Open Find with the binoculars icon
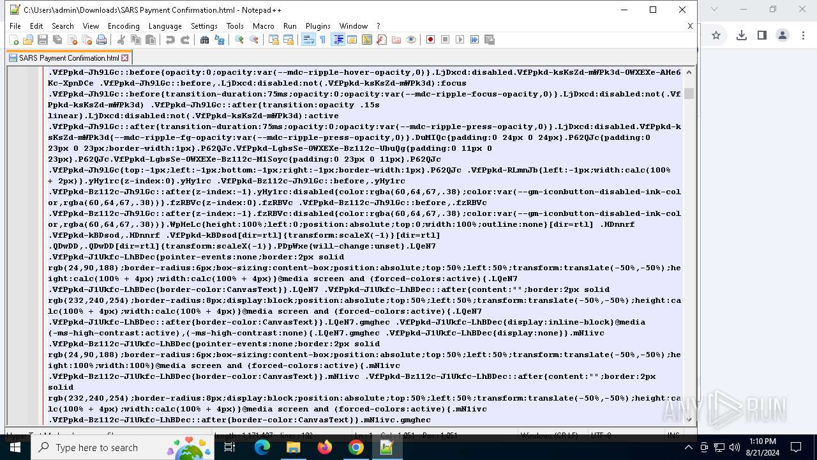The height and width of the screenshot is (460, 817). click(x=205, y=40)
